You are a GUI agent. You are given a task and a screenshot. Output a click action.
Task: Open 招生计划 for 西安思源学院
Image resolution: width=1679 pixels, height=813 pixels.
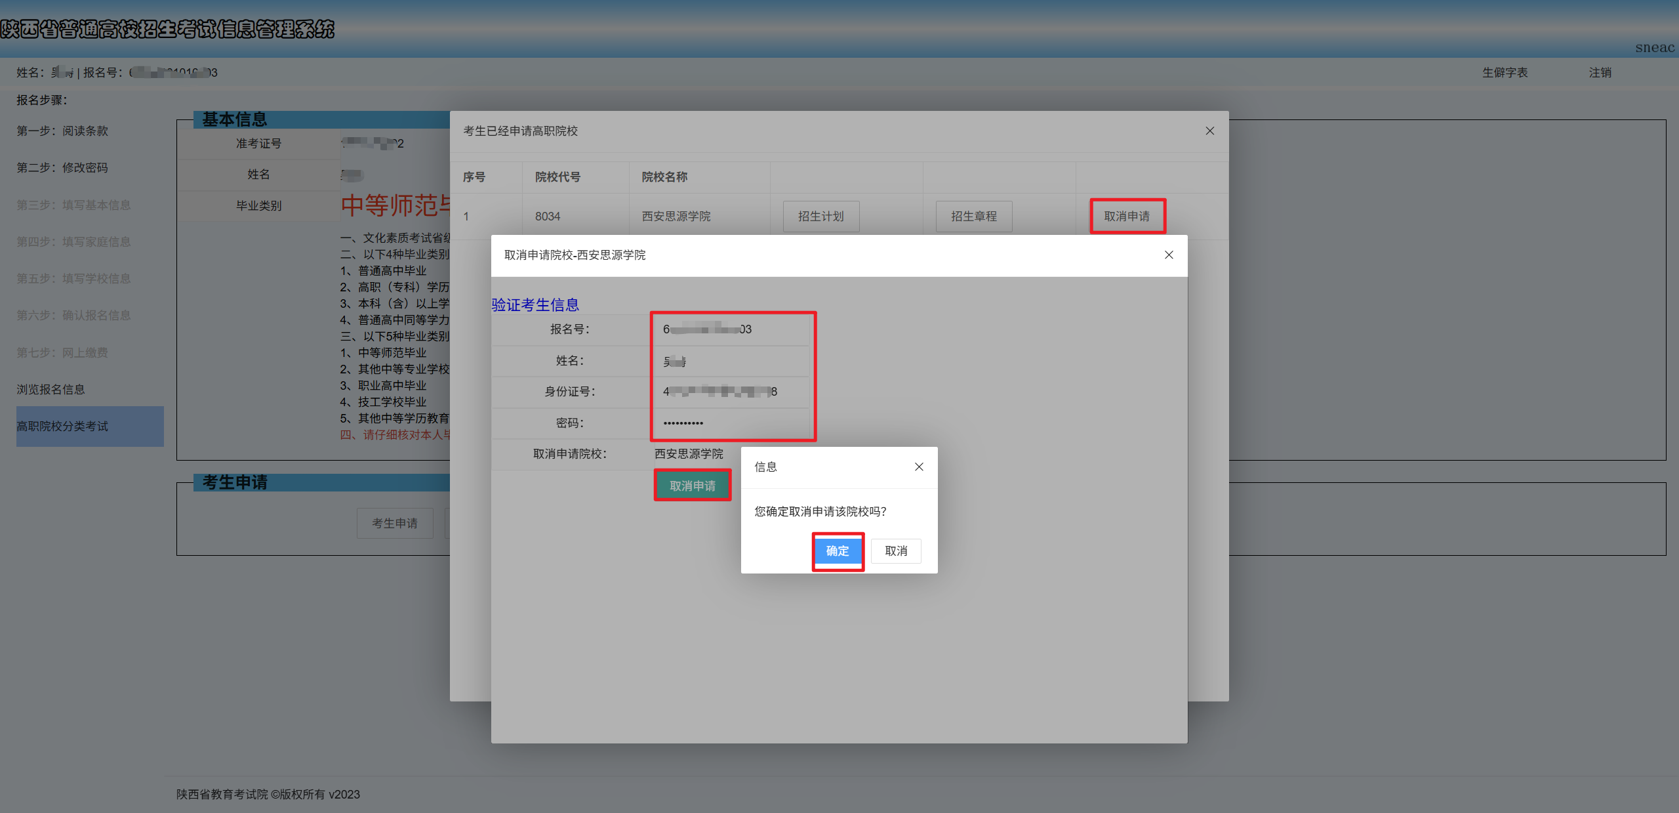point(820,216)
